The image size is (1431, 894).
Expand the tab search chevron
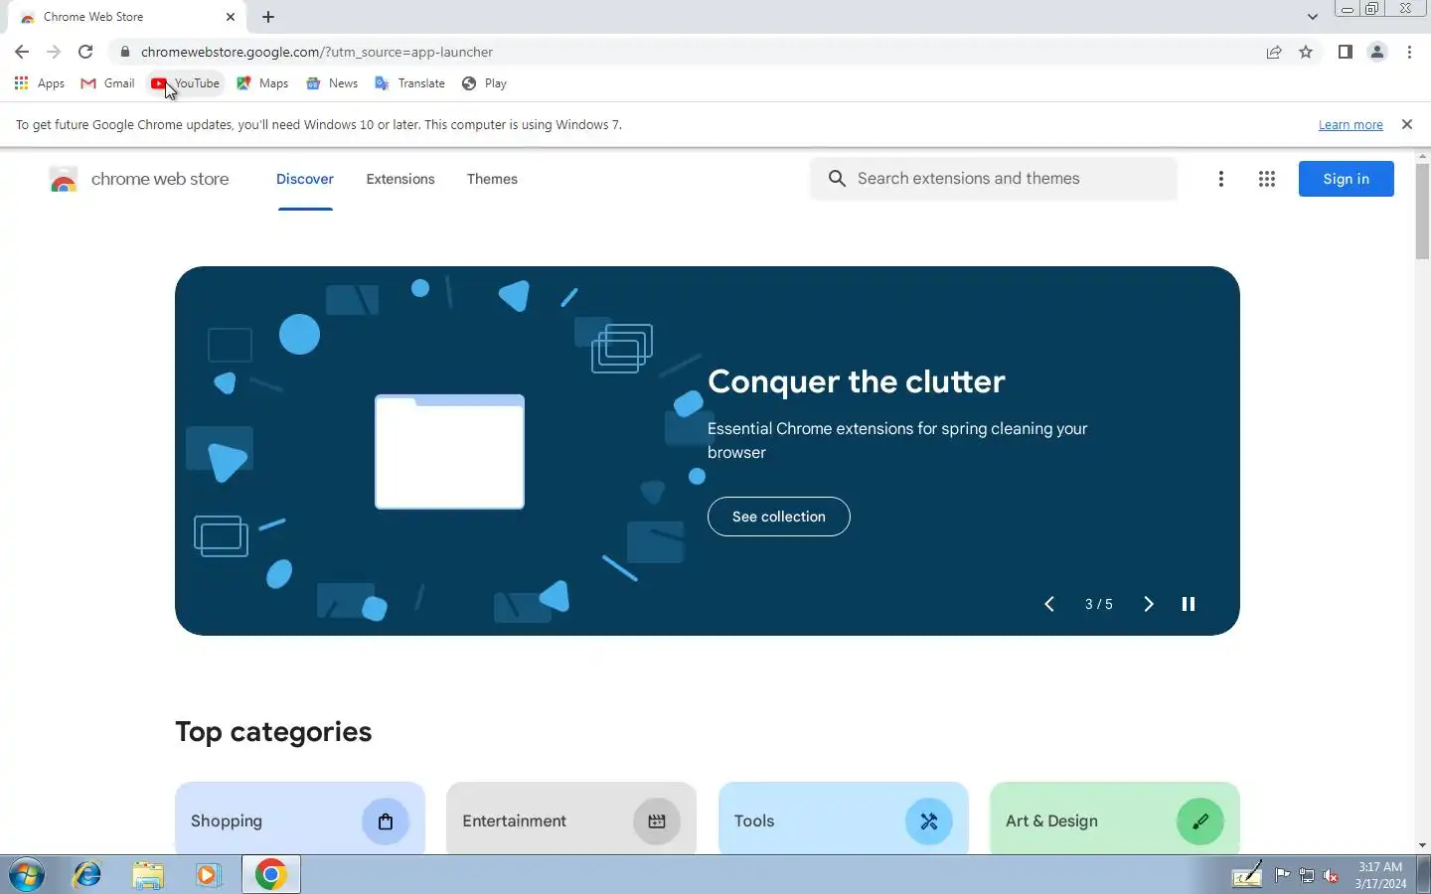tap(1312, 17)
